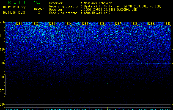Screen dimensions: 173x110
Task: Select the filename 1004201230.png
Action: coord(14,7)
